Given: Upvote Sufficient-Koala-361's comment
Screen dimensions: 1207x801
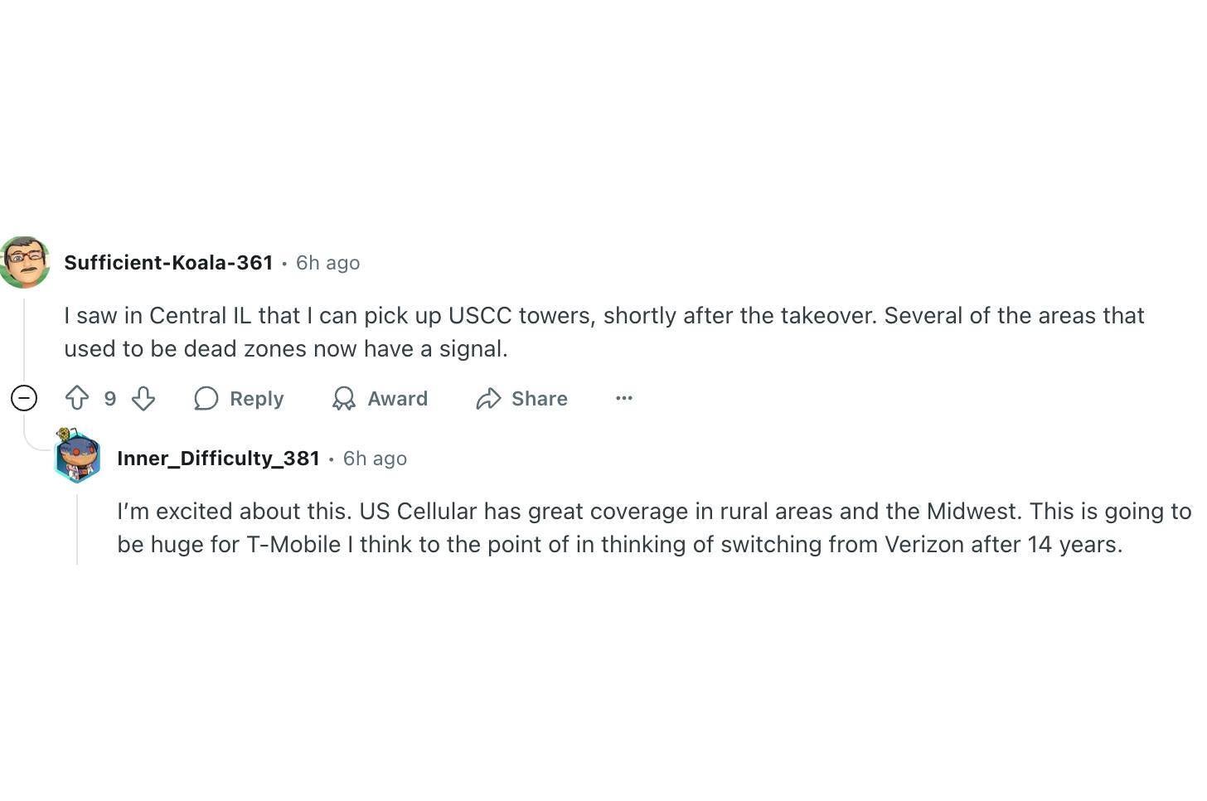Looking at the screenshot, I should click(x=77, y=399).
